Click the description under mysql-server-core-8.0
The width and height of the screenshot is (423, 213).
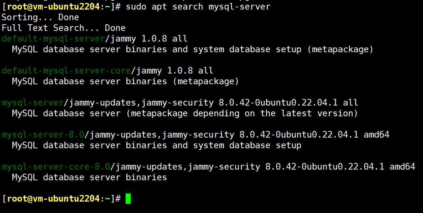coord(89,177)
